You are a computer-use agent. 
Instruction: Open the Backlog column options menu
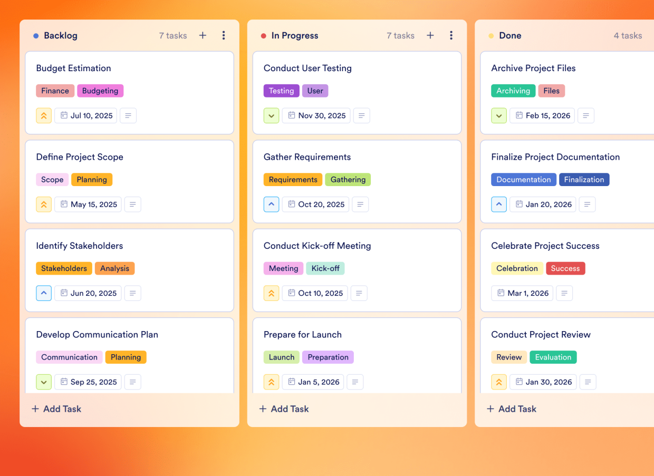(224, 35)
